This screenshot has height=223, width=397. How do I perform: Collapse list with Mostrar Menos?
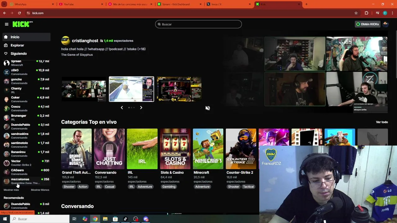pos(40,190)
